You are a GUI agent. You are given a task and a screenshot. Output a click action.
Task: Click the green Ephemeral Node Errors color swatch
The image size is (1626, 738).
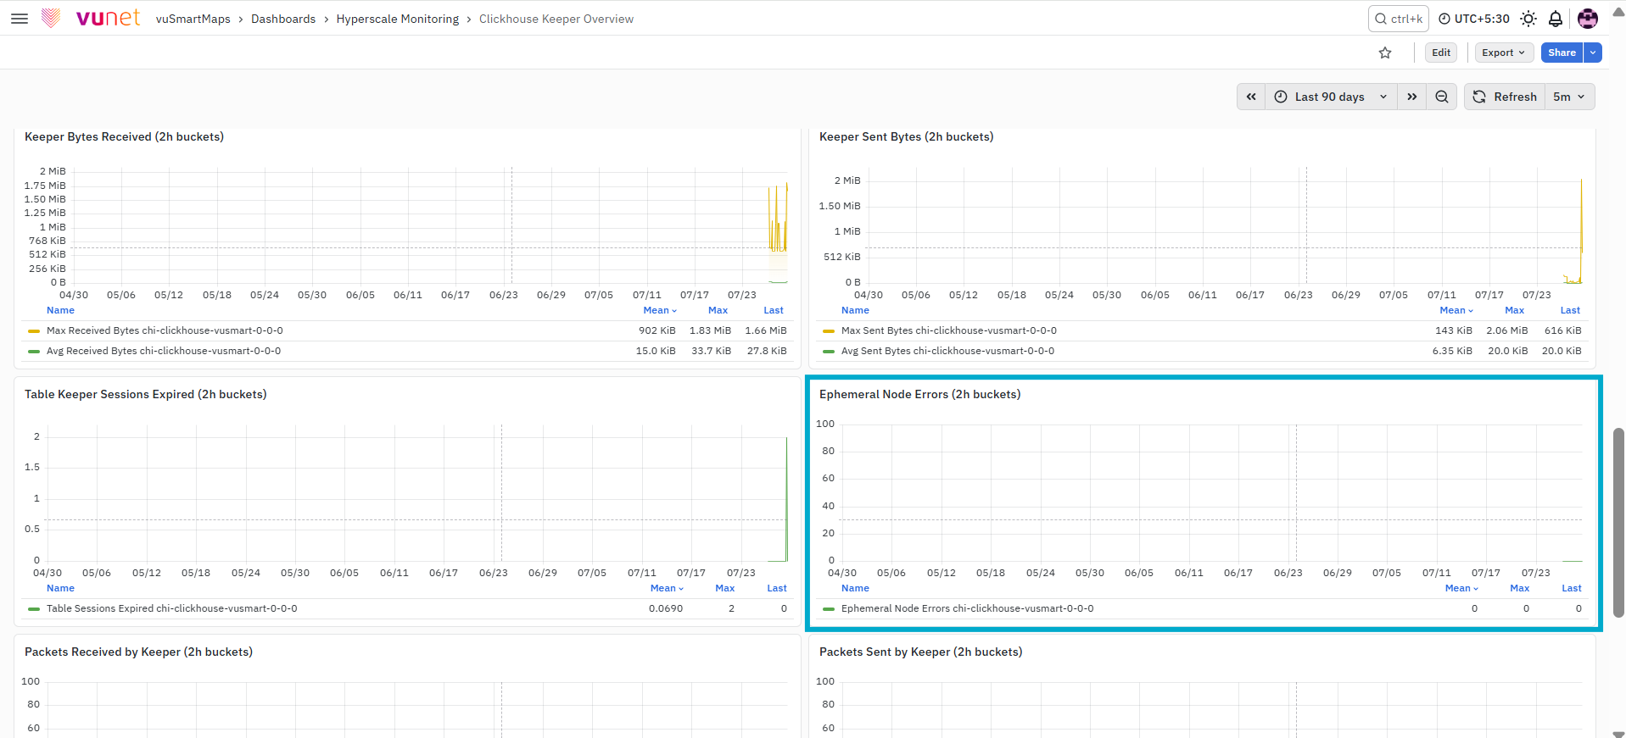[829, 609]
